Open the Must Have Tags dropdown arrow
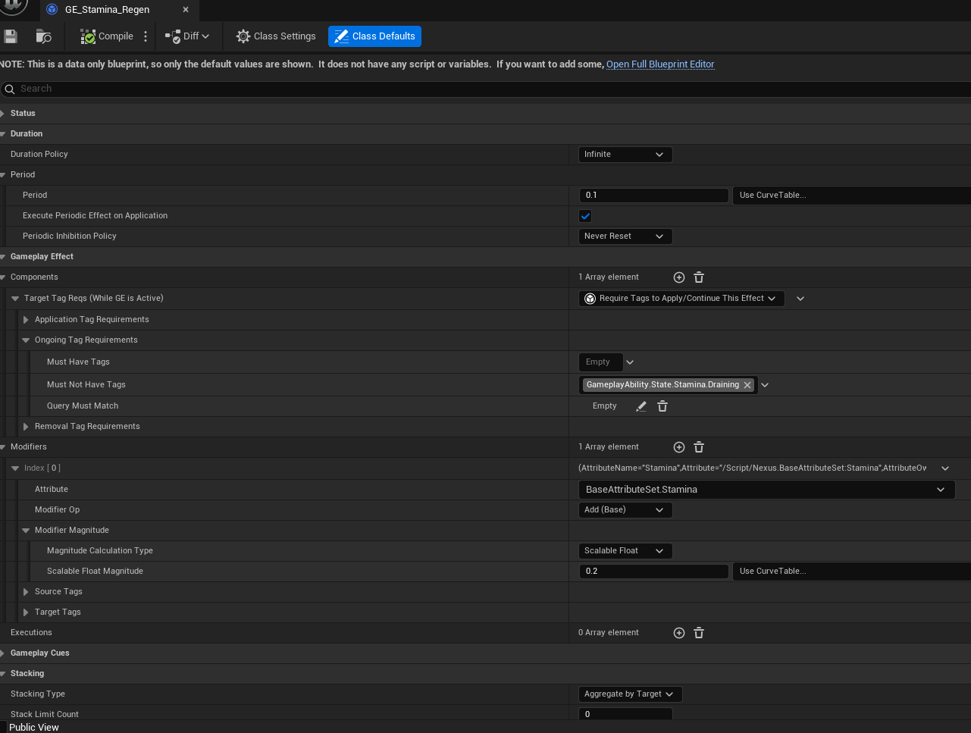 click(x=630, y=362)
